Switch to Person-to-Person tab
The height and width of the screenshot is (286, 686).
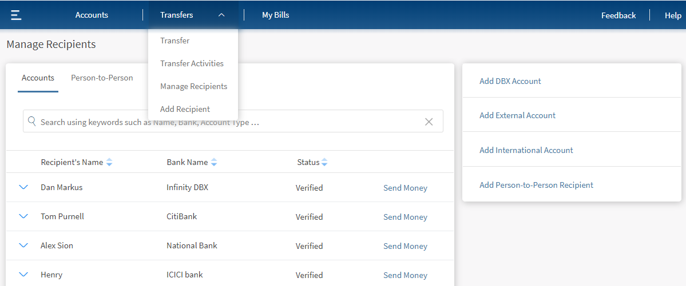pyautogui.click(x=102, y=78)
